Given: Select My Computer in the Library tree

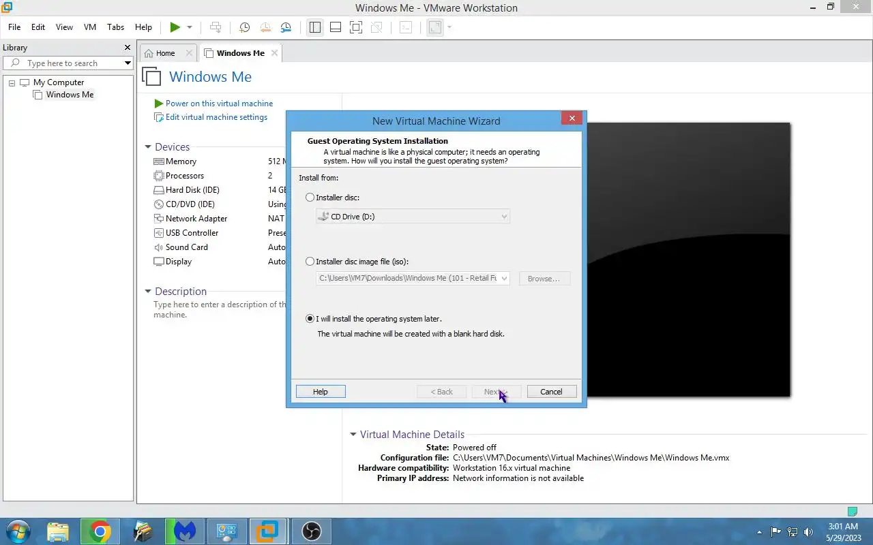Looking at the screenshot, I should 59,82.
